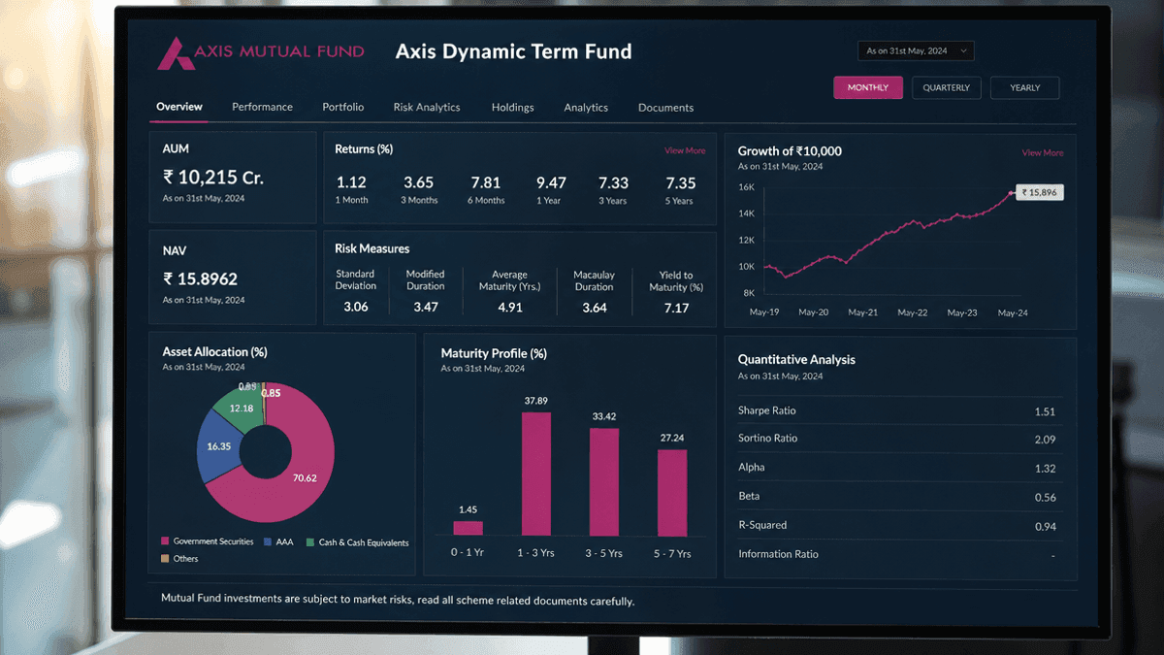Click the Alpha row value 1.32

pos(1045,469)
